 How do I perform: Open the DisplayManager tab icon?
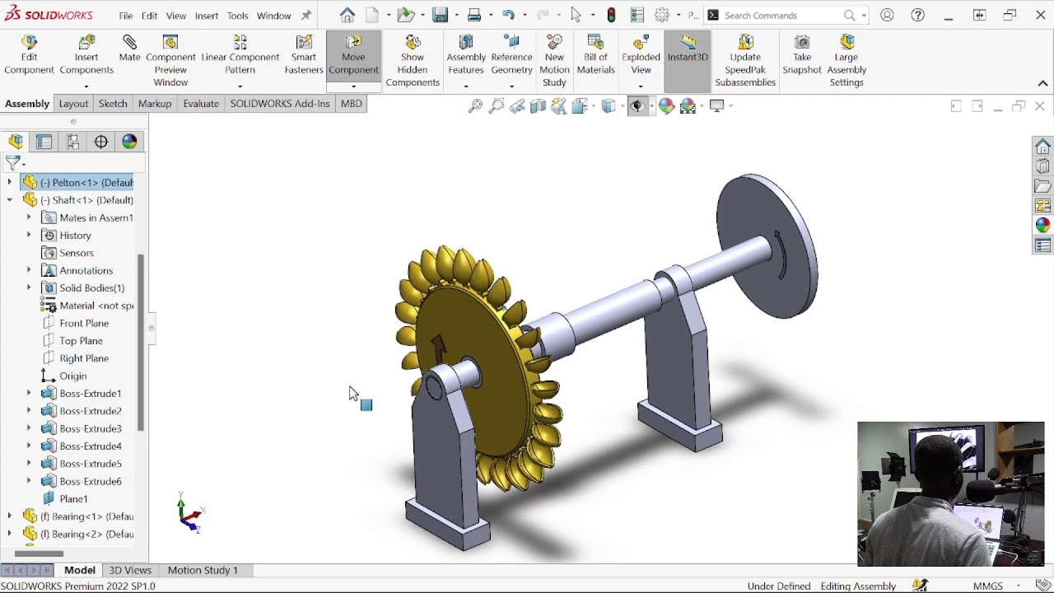tap(129, 142)
